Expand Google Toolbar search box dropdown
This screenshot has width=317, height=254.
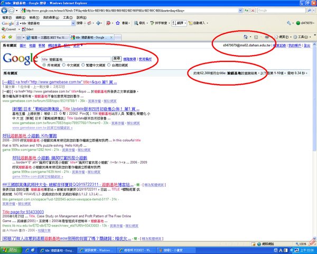tap(73, 23)
